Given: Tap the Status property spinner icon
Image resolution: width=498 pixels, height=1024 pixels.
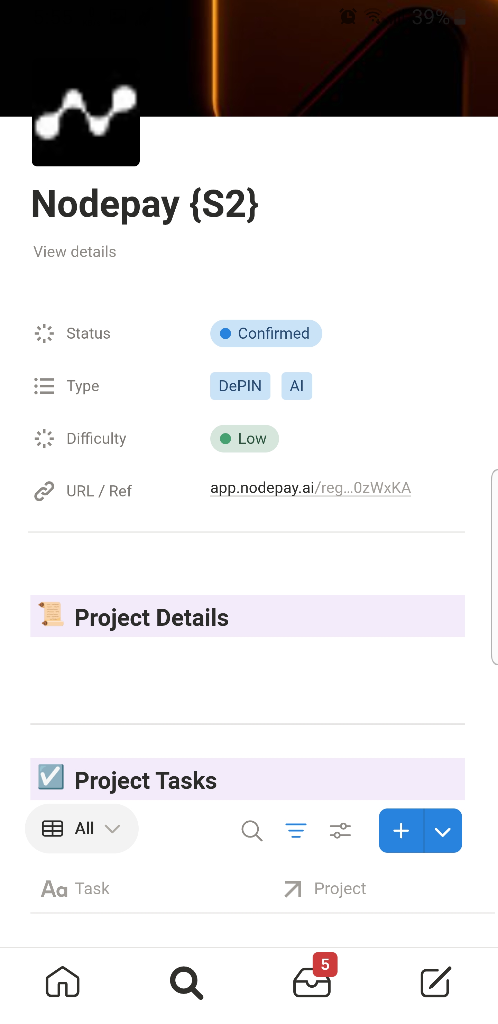Looking at the screenshot, I should click(x=44, y=333).
